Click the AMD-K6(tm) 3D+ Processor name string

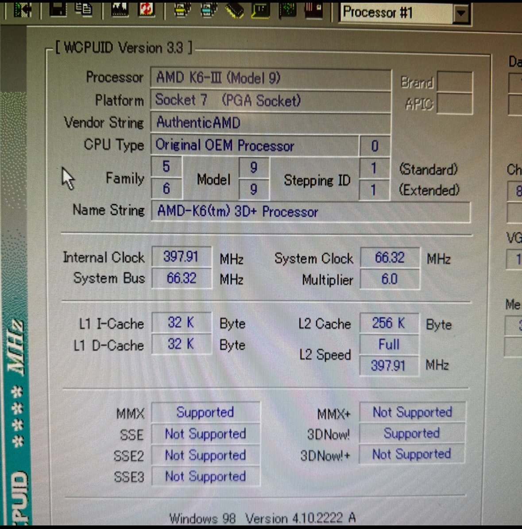pos(310,212)
